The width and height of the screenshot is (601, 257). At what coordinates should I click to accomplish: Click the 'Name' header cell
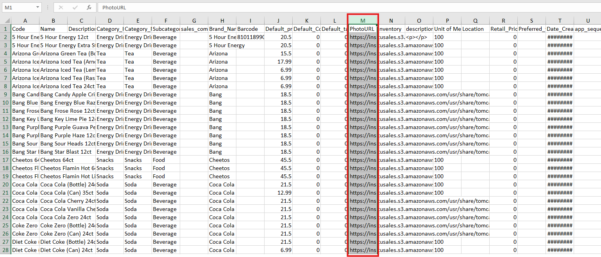[x=54, y=29]
